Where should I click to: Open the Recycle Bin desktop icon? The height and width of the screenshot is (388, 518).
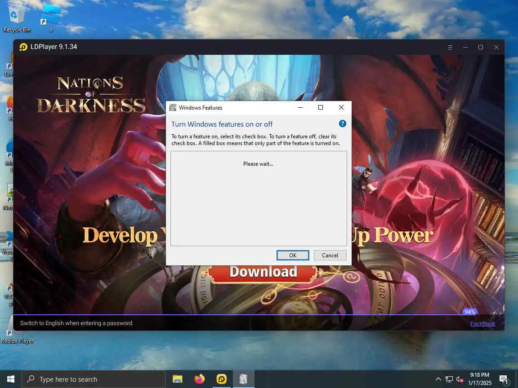pyautogui.click(x=17, y=17)
